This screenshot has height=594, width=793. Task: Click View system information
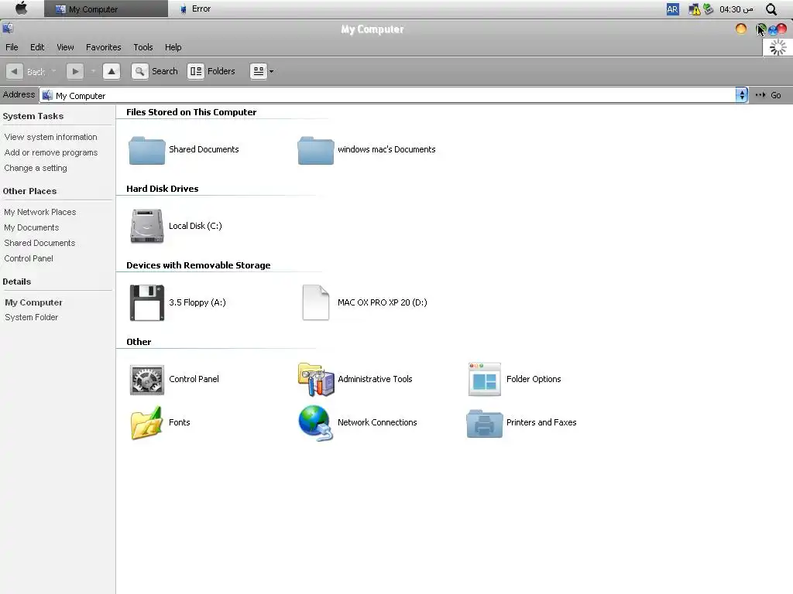click(x=50, y=137)
